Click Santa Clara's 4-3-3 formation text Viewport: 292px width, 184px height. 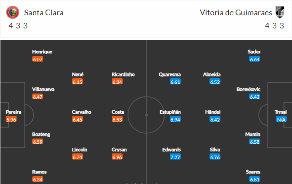tap(18, 26)
